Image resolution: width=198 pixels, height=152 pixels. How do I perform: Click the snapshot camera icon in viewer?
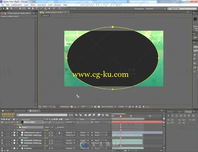pos(72,107)
